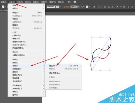
Task: Click the fill color swatch (none)
Action: 3,7
